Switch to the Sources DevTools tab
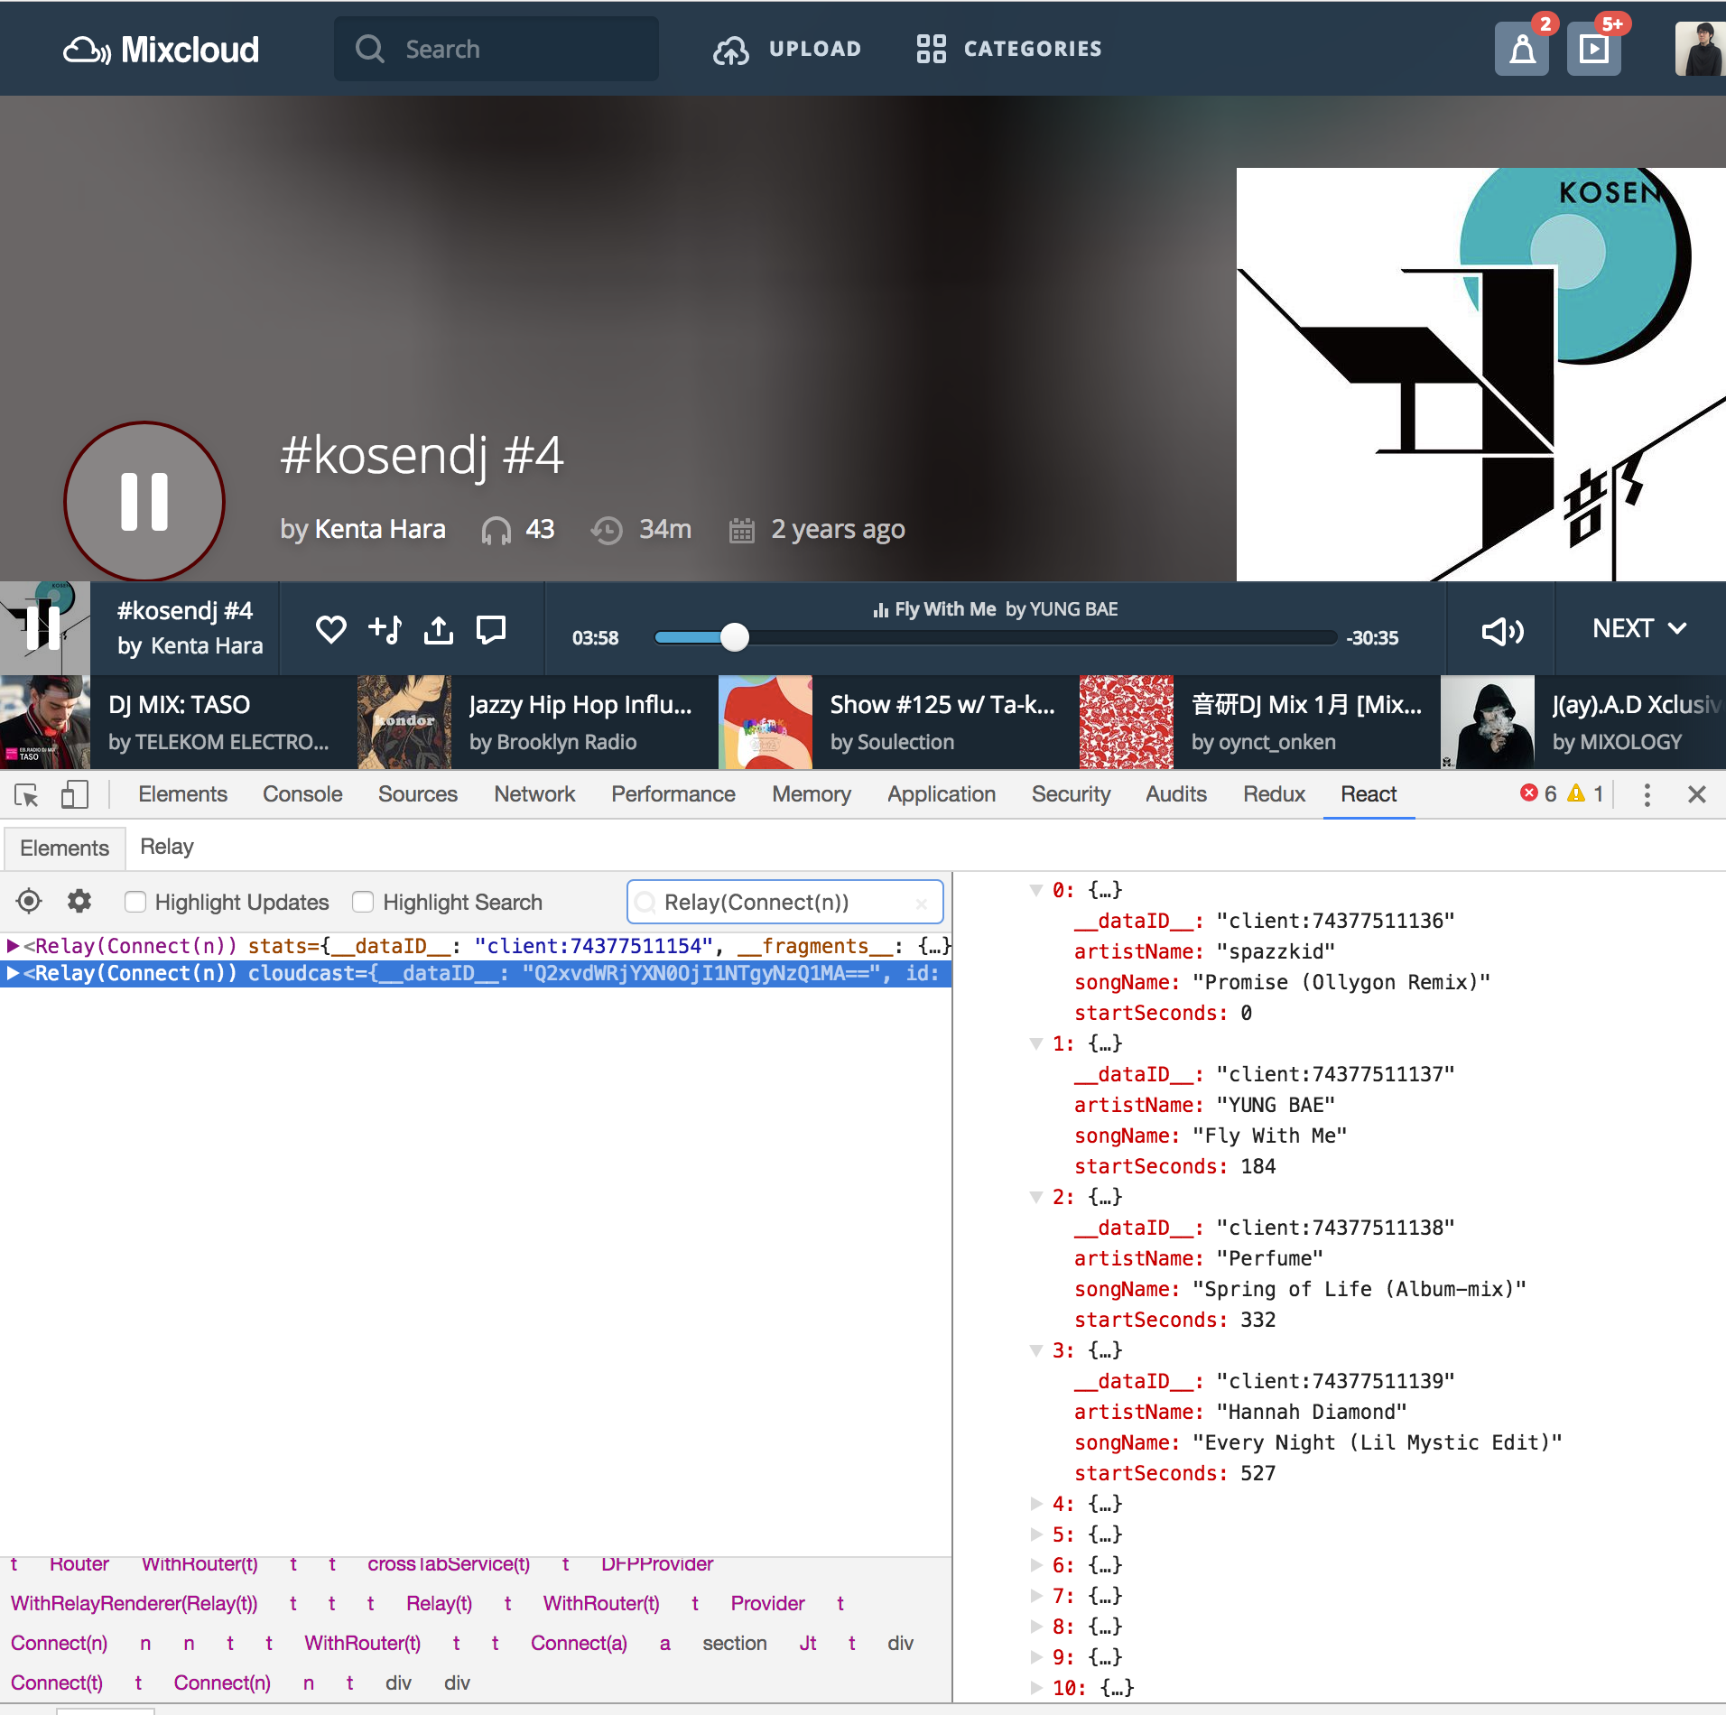The width and height of the screenshot is (1726, 1715). pyautogui.click(x=418, y=794)
